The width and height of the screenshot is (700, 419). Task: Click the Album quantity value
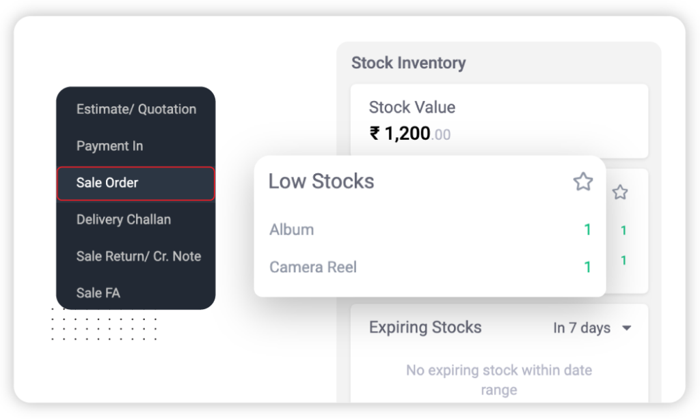(587, 230)
